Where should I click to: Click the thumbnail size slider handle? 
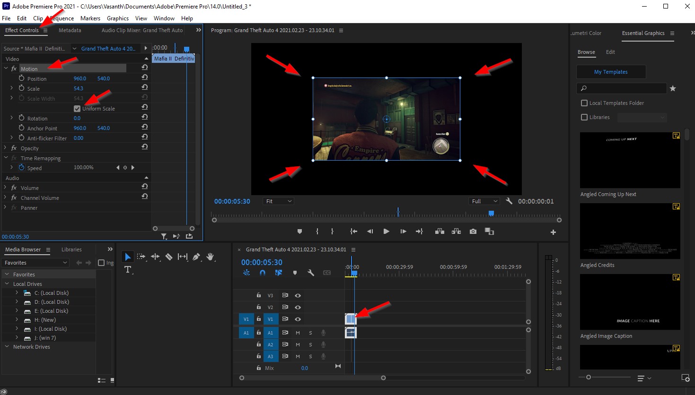[x=589, y=377]
